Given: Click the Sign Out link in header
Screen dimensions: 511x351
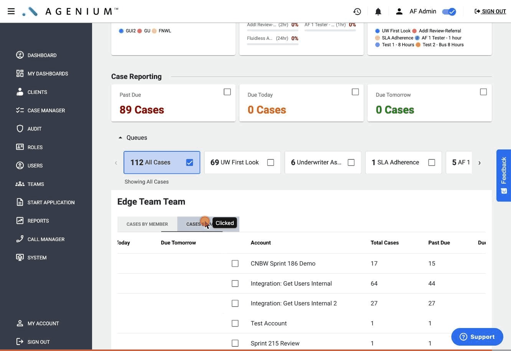Looking at the screenshot, I should (x=490, y=11).
